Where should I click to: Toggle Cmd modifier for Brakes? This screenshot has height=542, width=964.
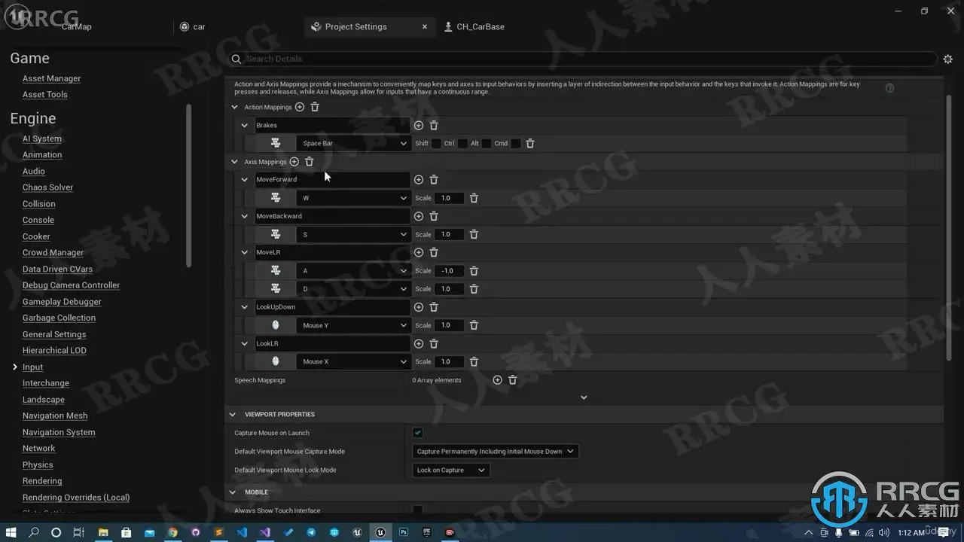(516, 144)
